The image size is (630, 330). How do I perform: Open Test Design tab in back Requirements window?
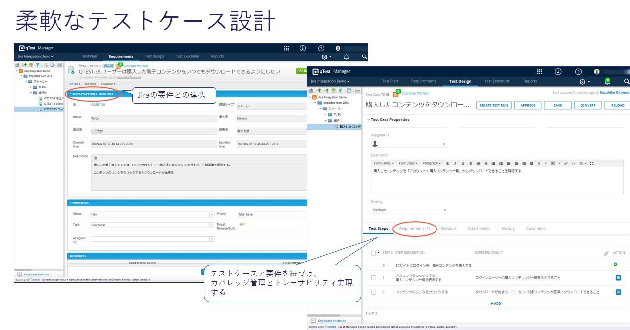(x=154, y=56)
